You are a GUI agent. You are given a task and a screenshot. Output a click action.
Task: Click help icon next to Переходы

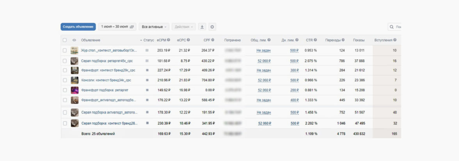pos(343,40)
